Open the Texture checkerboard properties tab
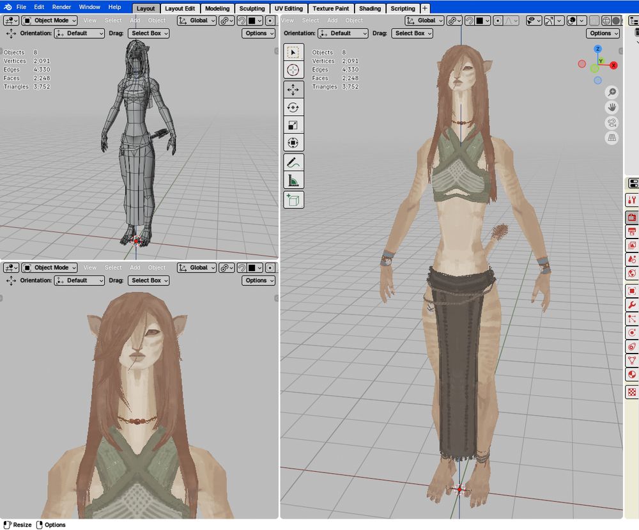 [x=632, y=392]
